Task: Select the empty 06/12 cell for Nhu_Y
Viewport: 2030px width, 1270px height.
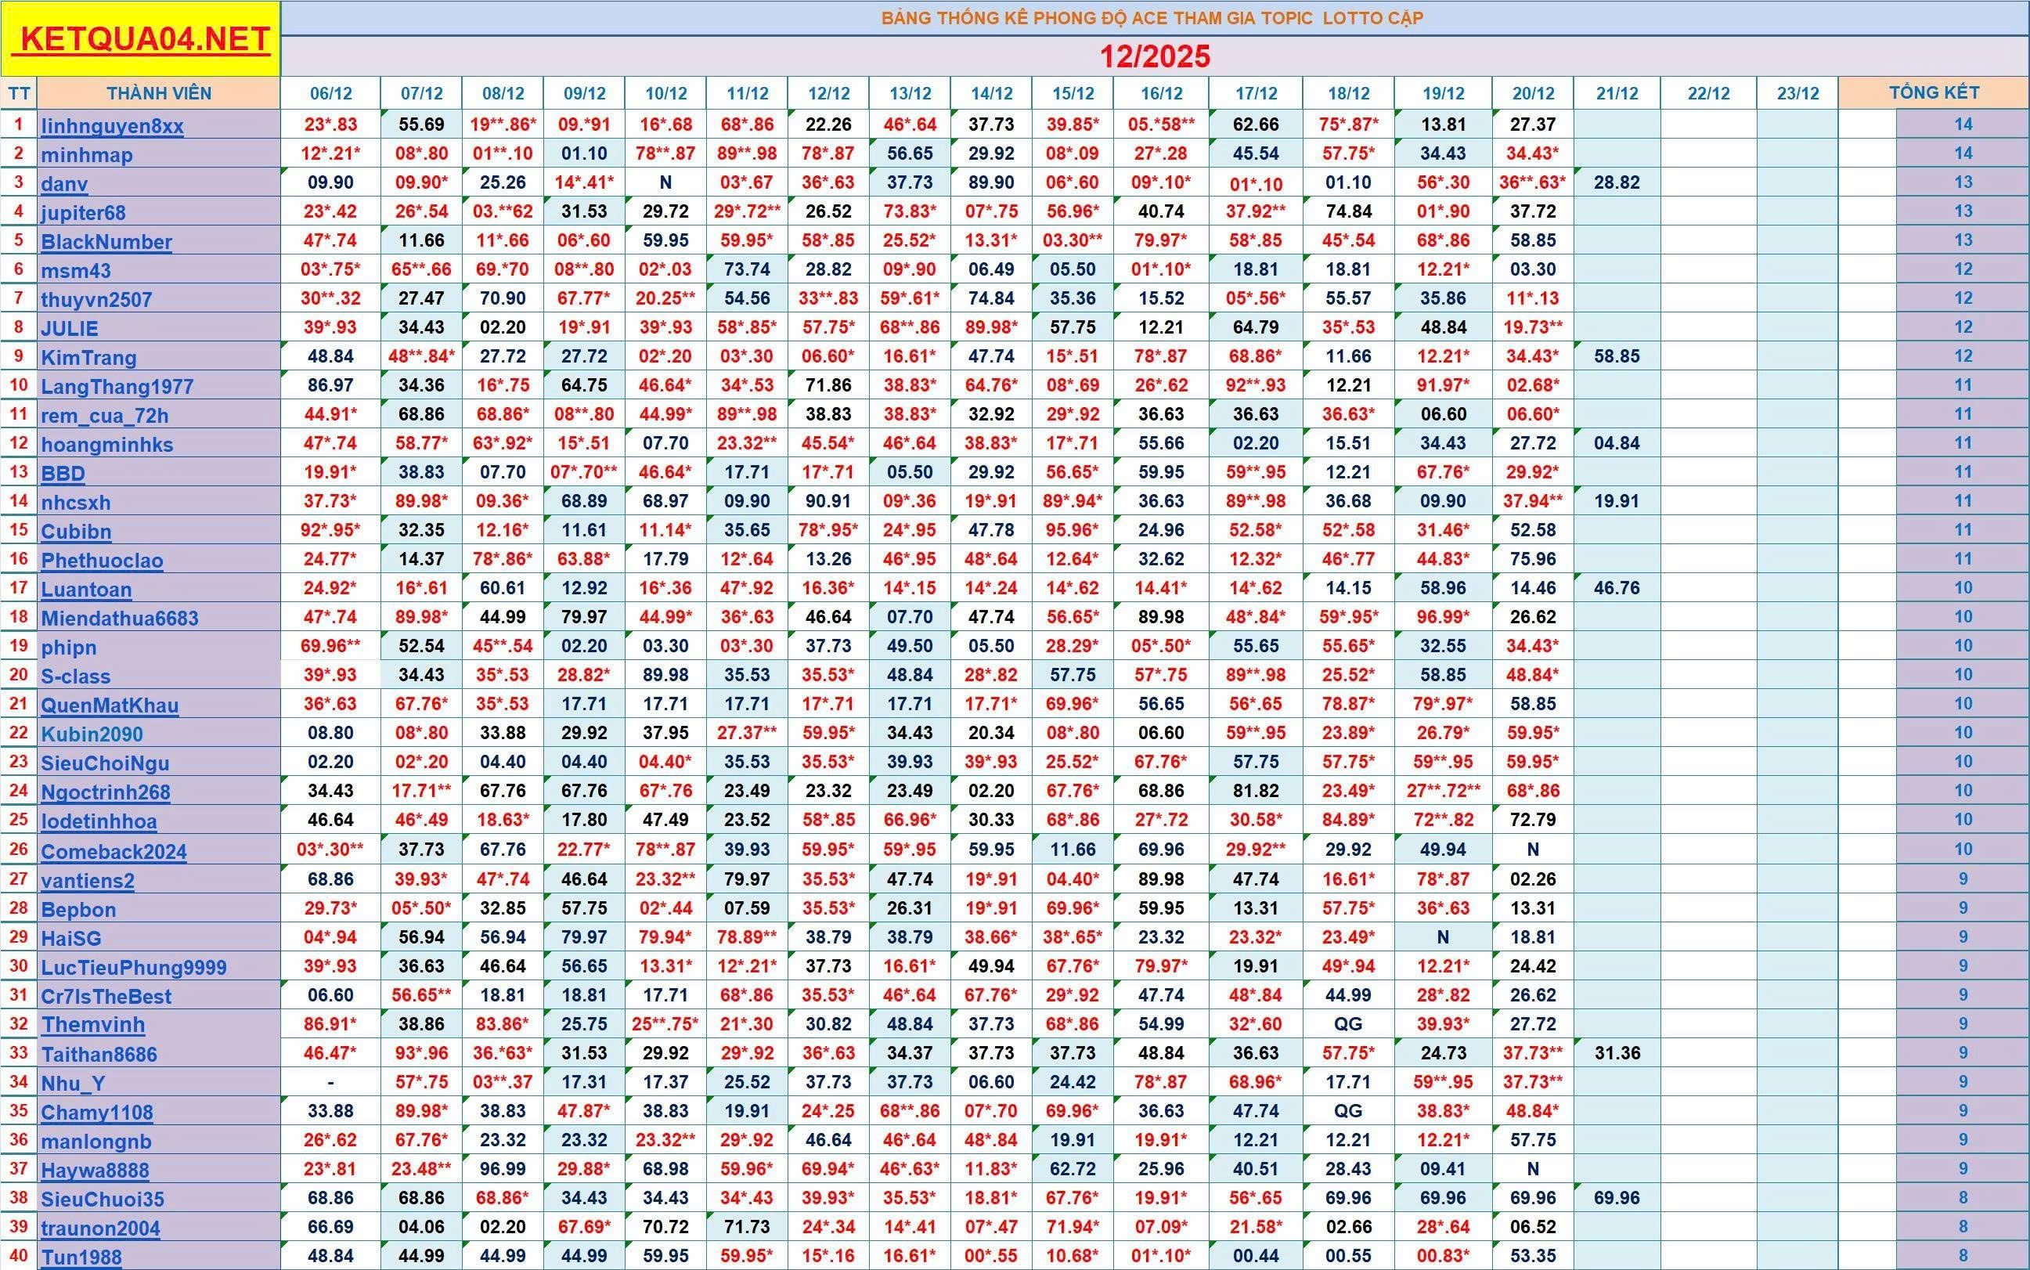Action: point(330,1082)
